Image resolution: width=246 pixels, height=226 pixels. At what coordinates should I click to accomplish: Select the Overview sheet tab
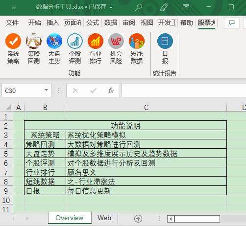70,218
